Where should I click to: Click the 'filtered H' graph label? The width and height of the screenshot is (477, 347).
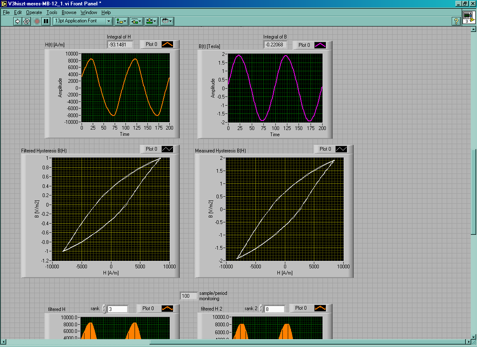pyautogui.click(x=57, y=309)
